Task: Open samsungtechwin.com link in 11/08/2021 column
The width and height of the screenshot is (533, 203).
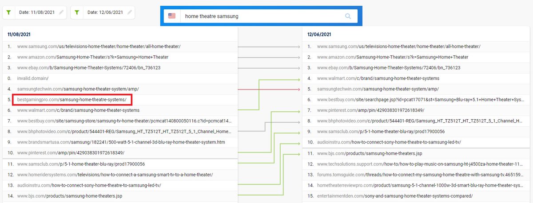Action: click(x=79, y=89)
